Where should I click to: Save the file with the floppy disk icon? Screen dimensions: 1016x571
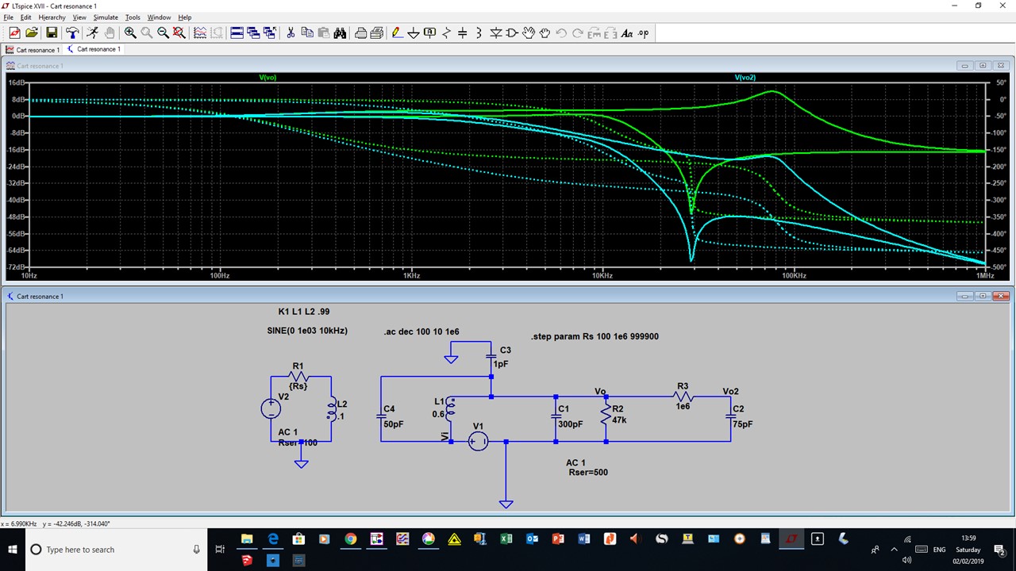[x=52, y=33]
